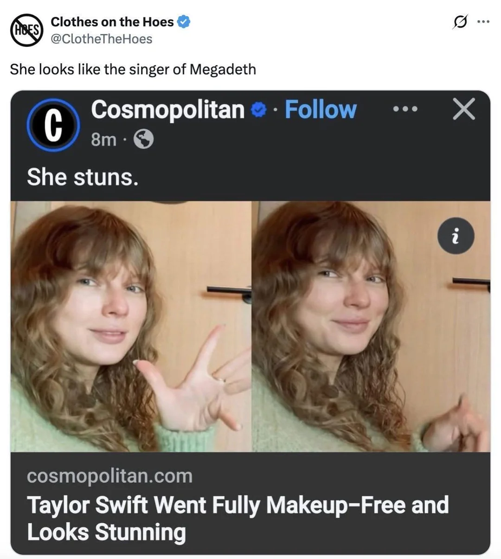Open the Taylor Swift Makeup-Free article headline
501x559 pixels.
point(238,518)
